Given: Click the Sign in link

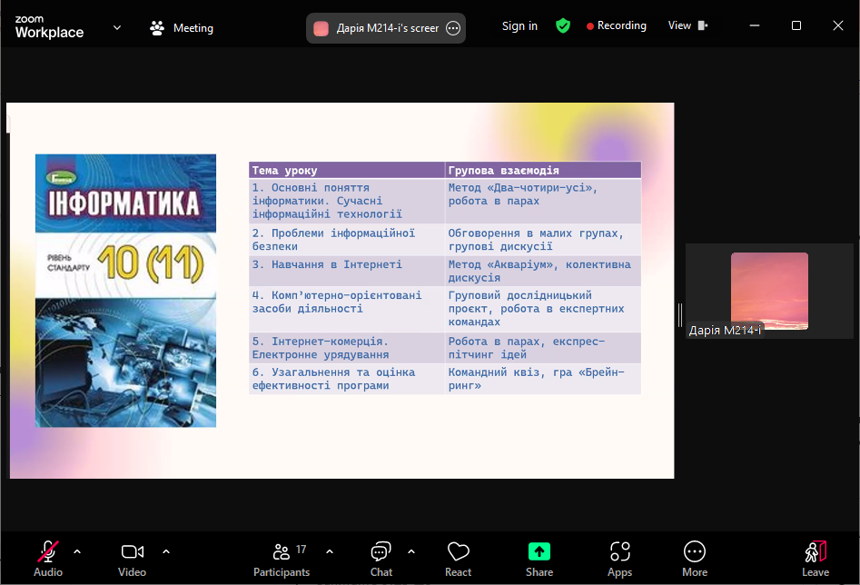Looking at the screenshot, I should pos(519,25).
